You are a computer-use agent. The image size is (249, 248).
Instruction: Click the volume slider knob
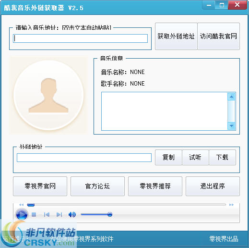point(110,214)
